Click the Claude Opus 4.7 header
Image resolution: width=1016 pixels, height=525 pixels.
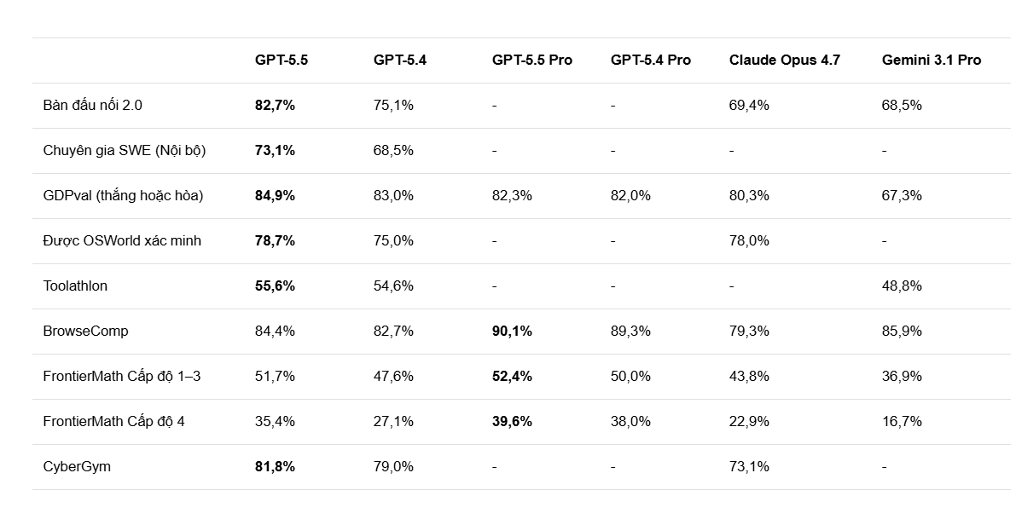(784, 60)
